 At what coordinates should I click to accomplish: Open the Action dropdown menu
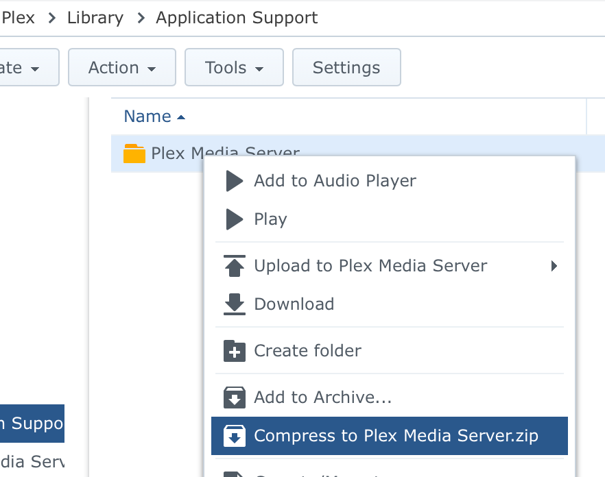coord(122,67)
